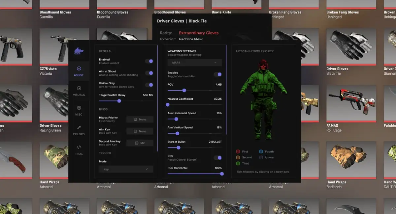The width and height of the screenshot is (396, 214).
Task: Click the Second Aim Key M2 bind button
Action: [x=140, y=143]
